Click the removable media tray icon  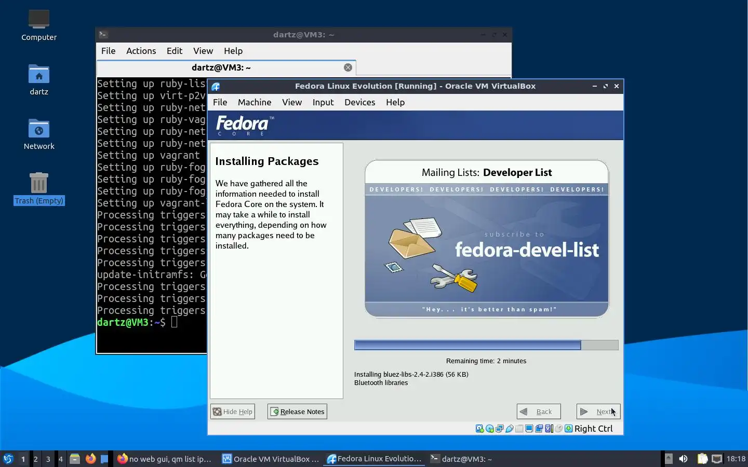tap(669, 459)
